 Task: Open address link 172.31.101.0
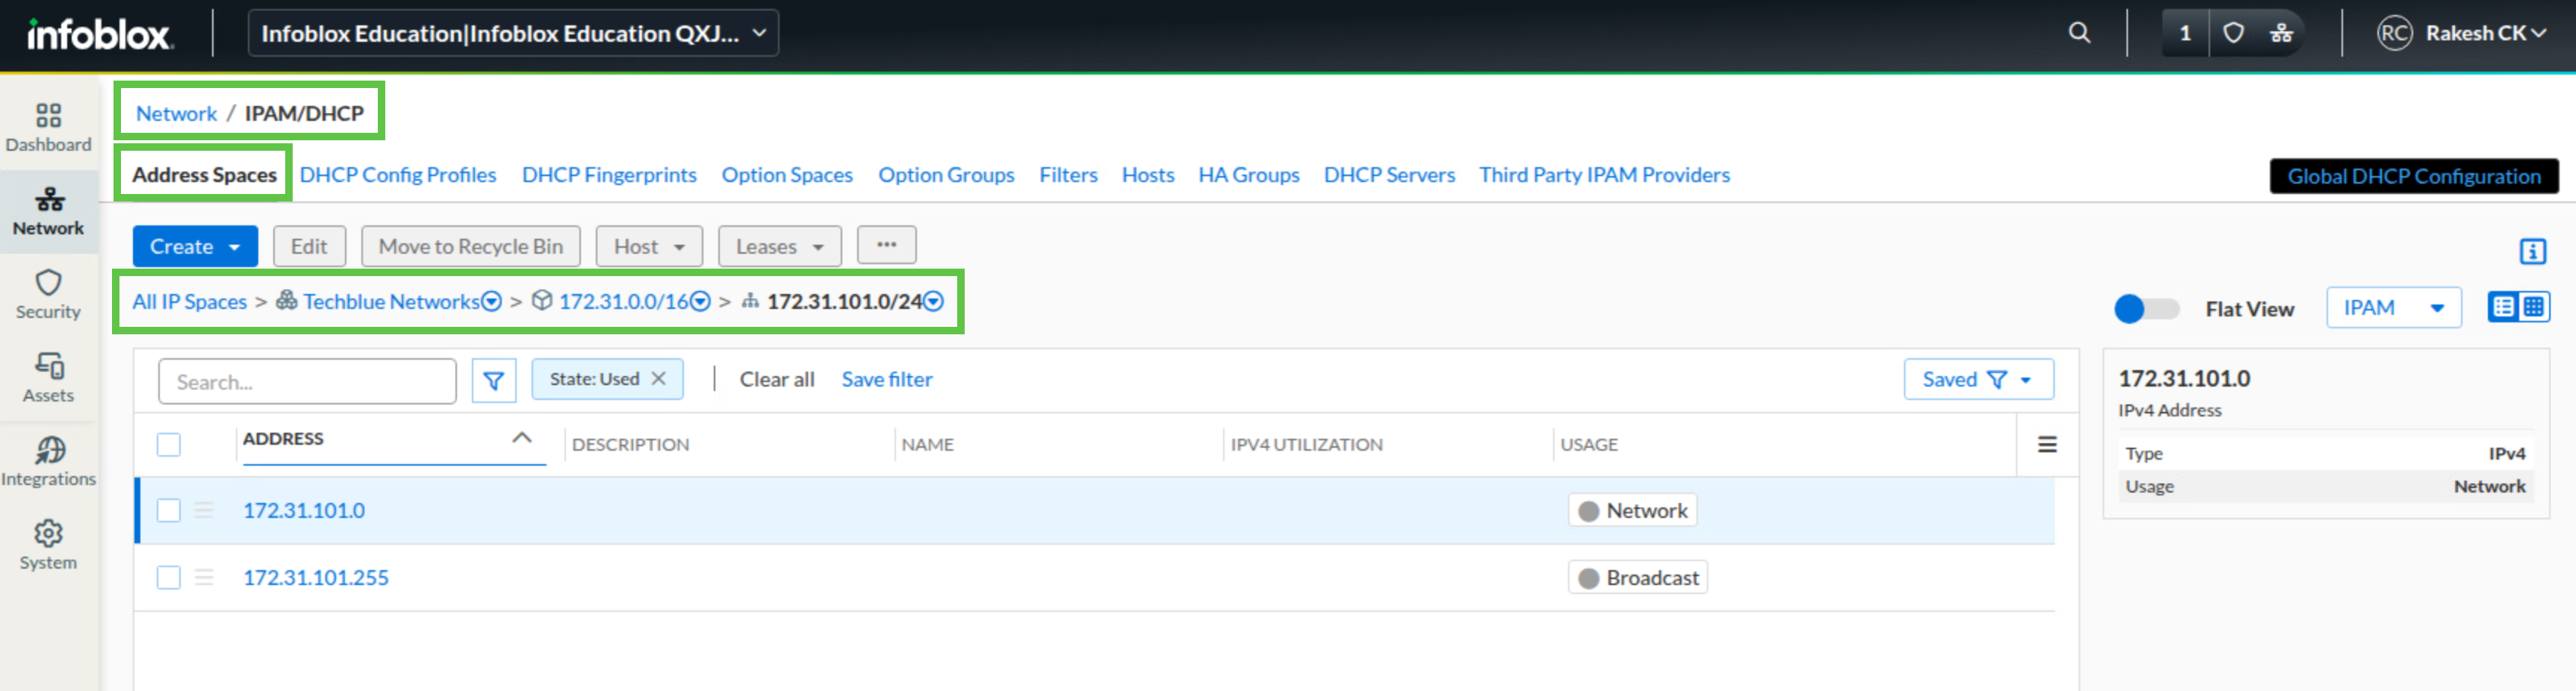pyautogui.click(x=304, y=510)
